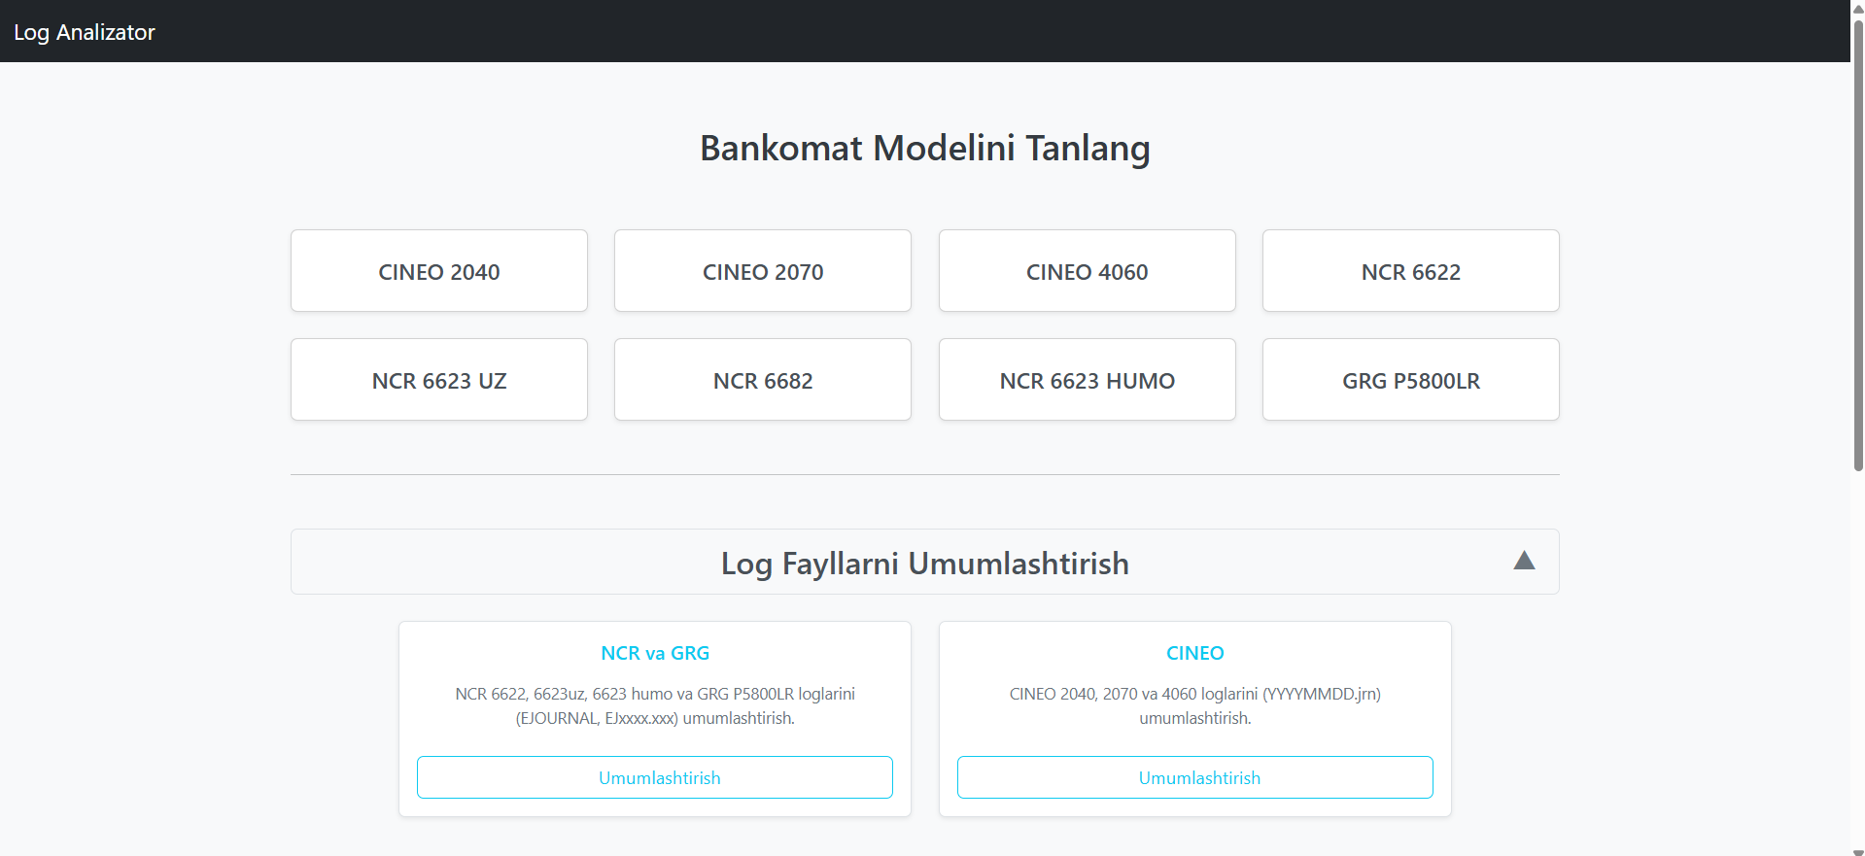This screenshot has height=856, width=1865.
Task: Open the NCR 6682 model
Action: pyautogui.click(x=763, y=380)
